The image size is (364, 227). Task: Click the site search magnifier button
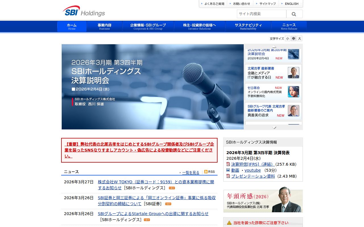294,14
